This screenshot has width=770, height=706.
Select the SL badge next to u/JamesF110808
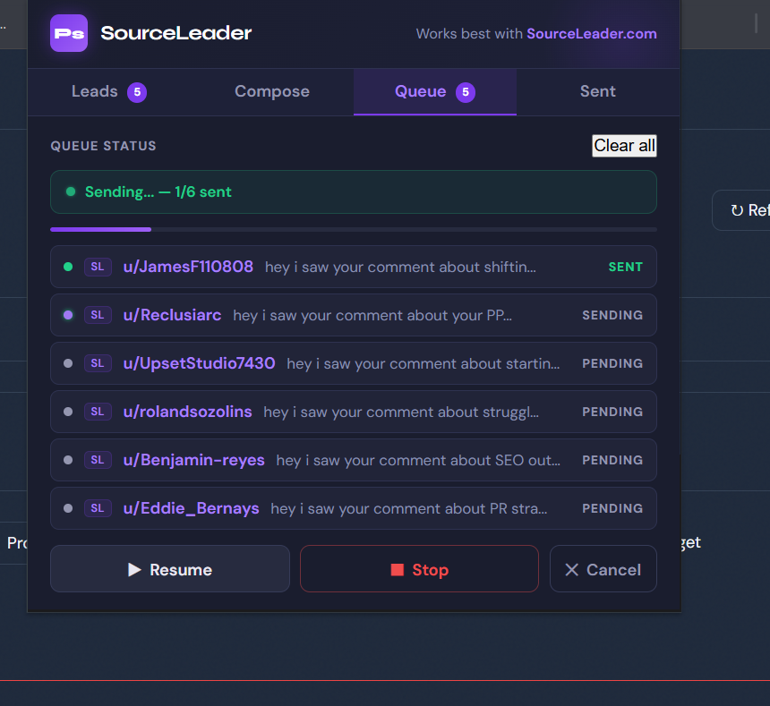[98, 267]
